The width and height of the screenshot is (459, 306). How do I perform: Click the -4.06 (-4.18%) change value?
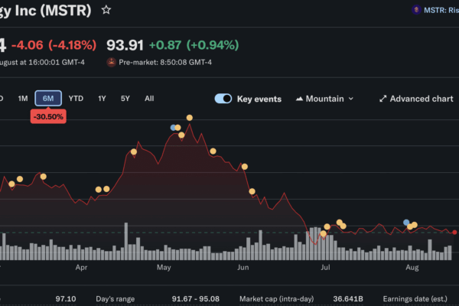coord(54,45)
